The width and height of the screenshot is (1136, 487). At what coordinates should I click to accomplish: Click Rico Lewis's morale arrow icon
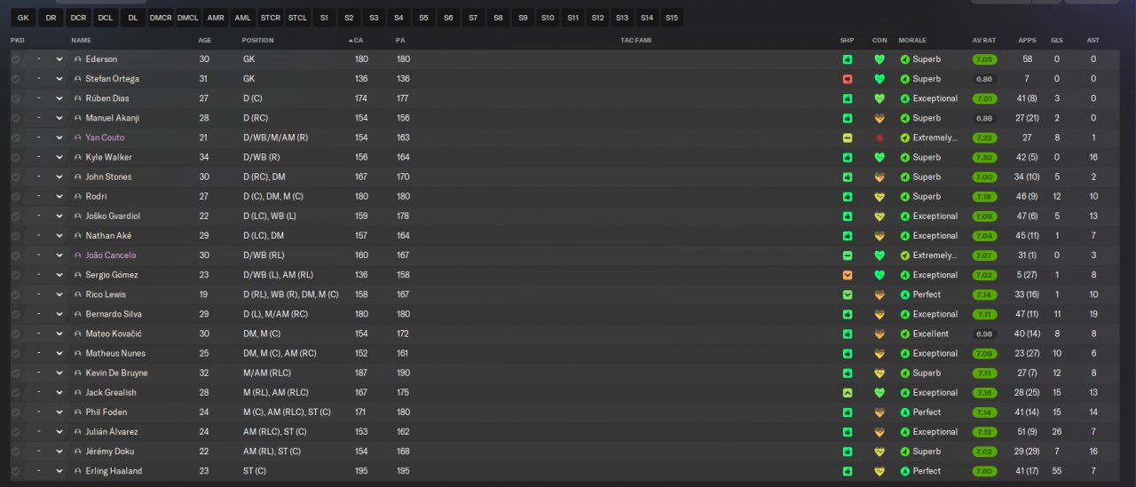[x=904, y=295]
